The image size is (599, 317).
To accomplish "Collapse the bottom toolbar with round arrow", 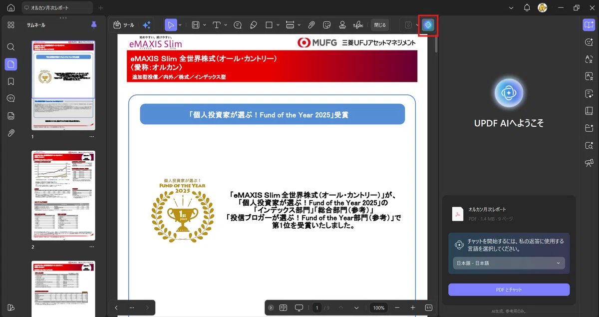I will [x=271, y=308].
